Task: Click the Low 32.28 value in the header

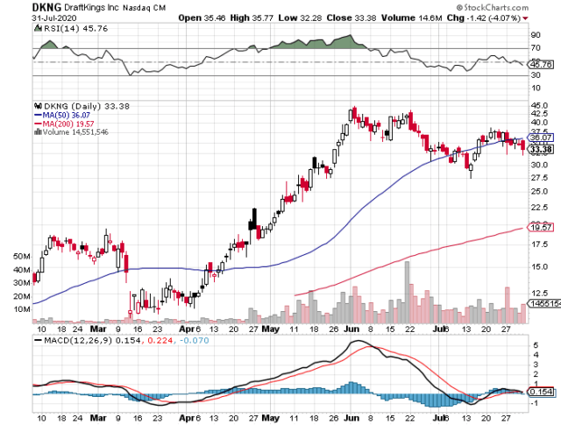Action: (x=300, y=18)
